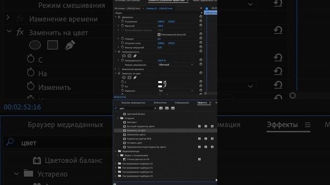
Task: Expand the Масштаб parameter row
Action: point(118,26)
